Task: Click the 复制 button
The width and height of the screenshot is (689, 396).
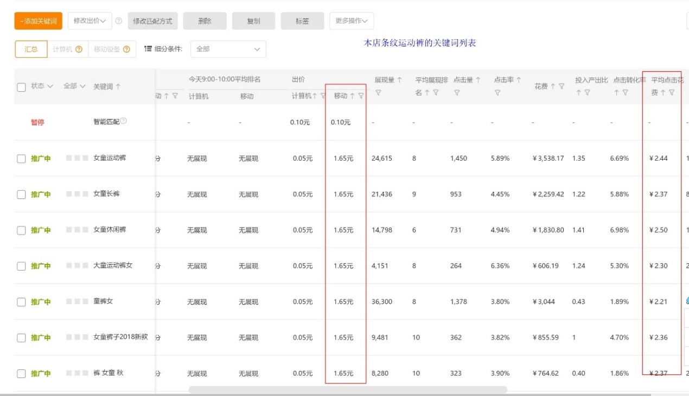Action: point(253,21)
